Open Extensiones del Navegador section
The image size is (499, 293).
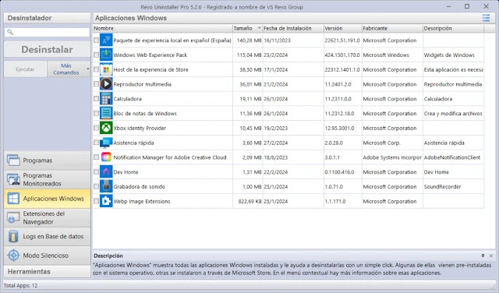(47, 217)
